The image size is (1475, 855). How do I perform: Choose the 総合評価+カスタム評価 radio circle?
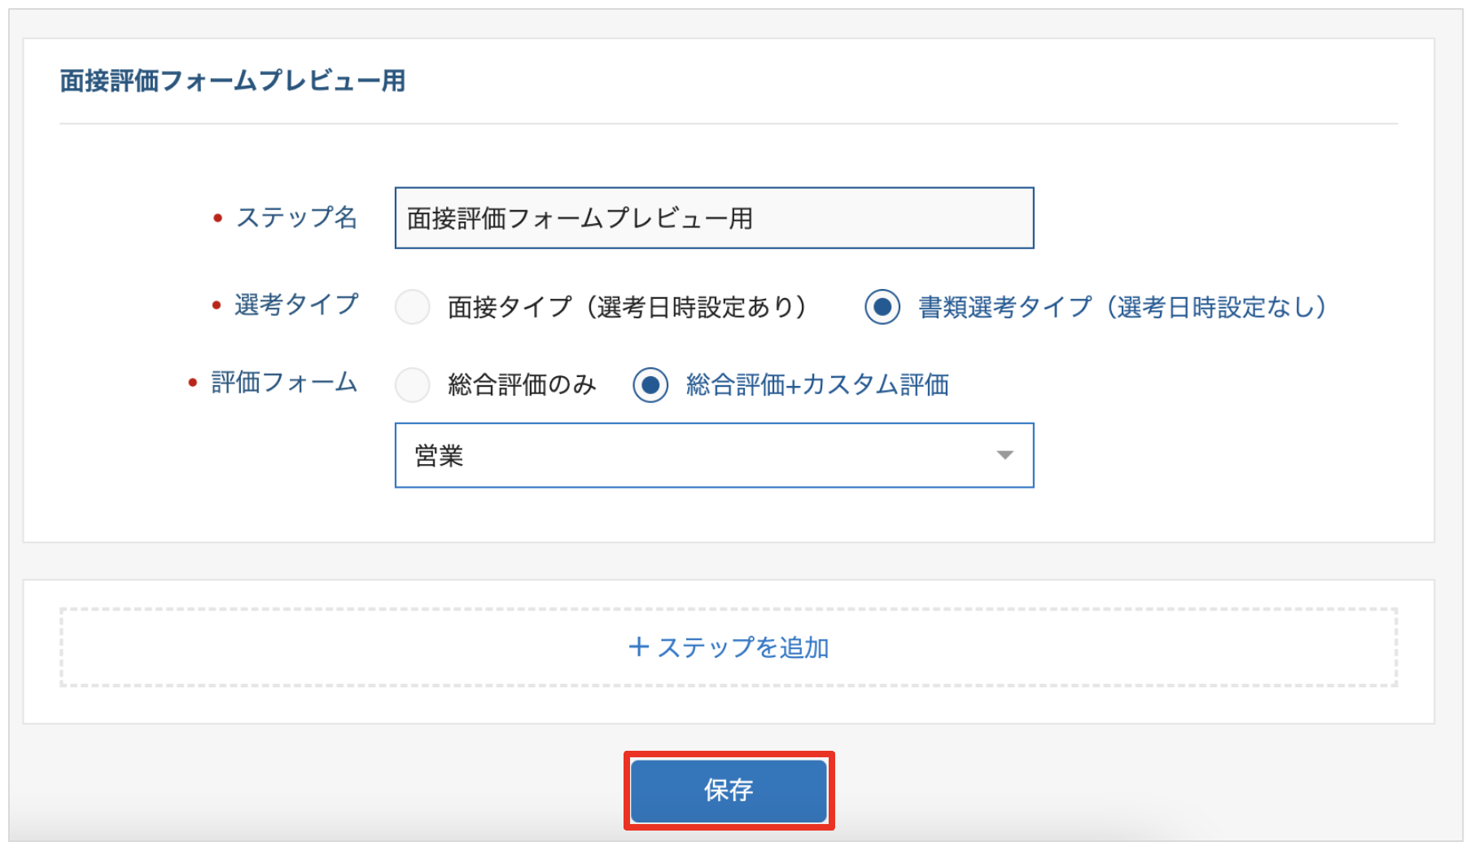tap(650, 384)
